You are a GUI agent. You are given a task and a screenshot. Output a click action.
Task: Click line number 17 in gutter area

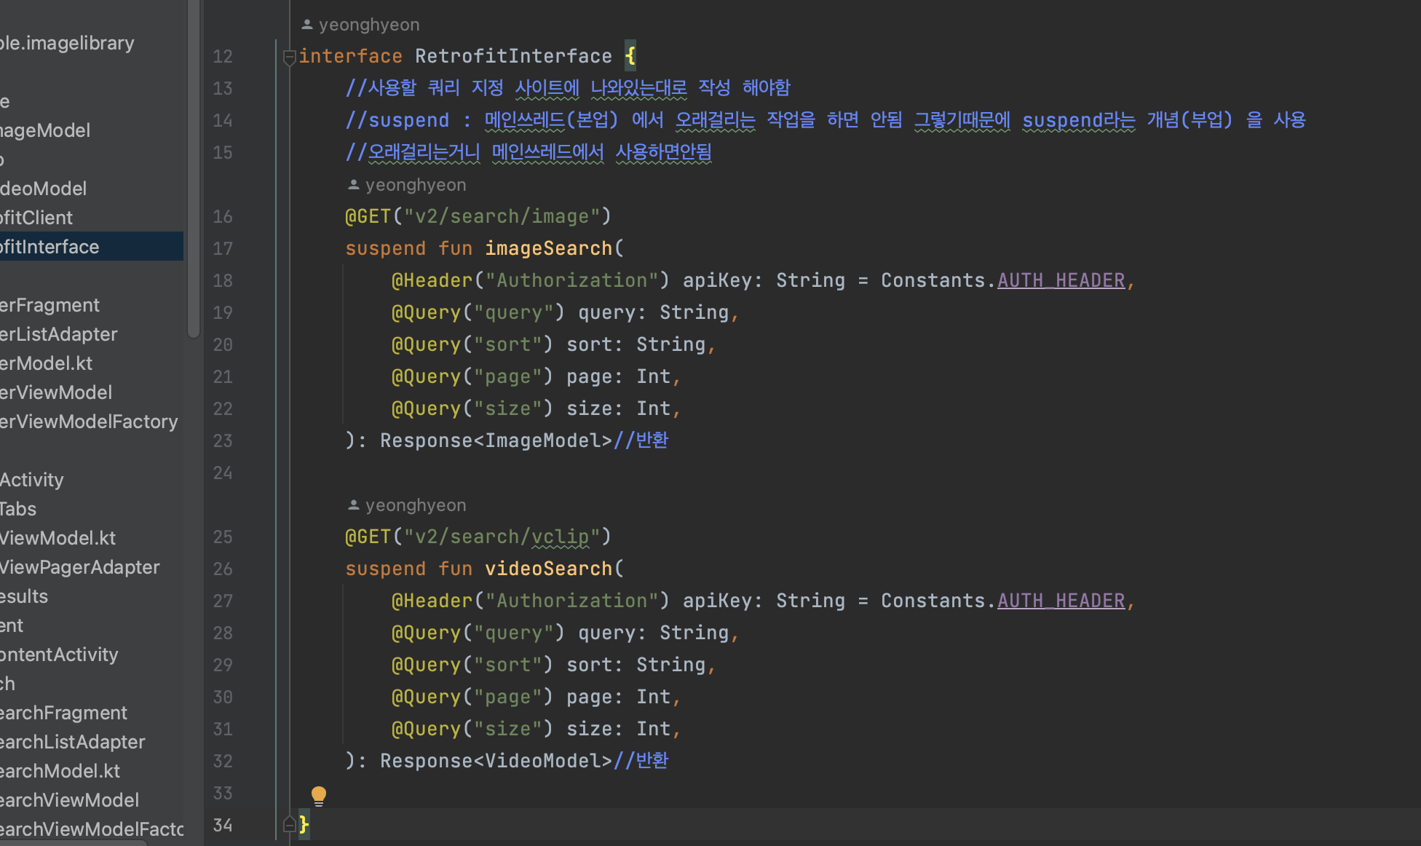click(x=223, y=247)
